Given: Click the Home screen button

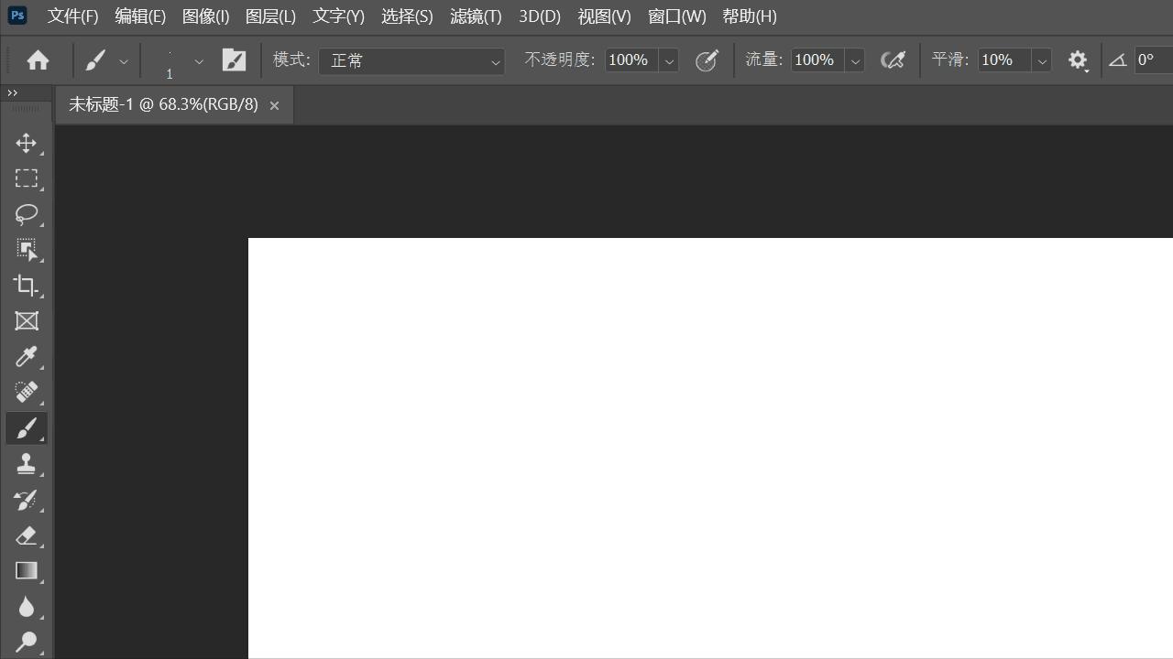Looking at the screenshot, I should pos(38,59).
